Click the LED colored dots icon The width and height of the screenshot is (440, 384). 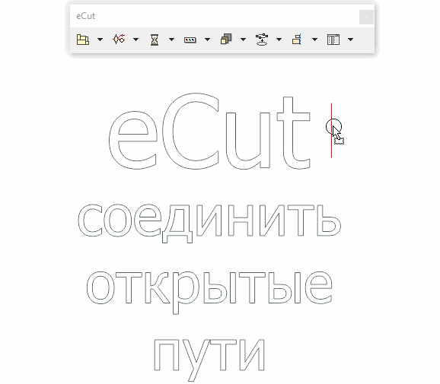coord(190,40)
